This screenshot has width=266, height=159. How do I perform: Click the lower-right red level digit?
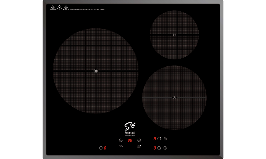pyautogui.click(x=155, y=148)
